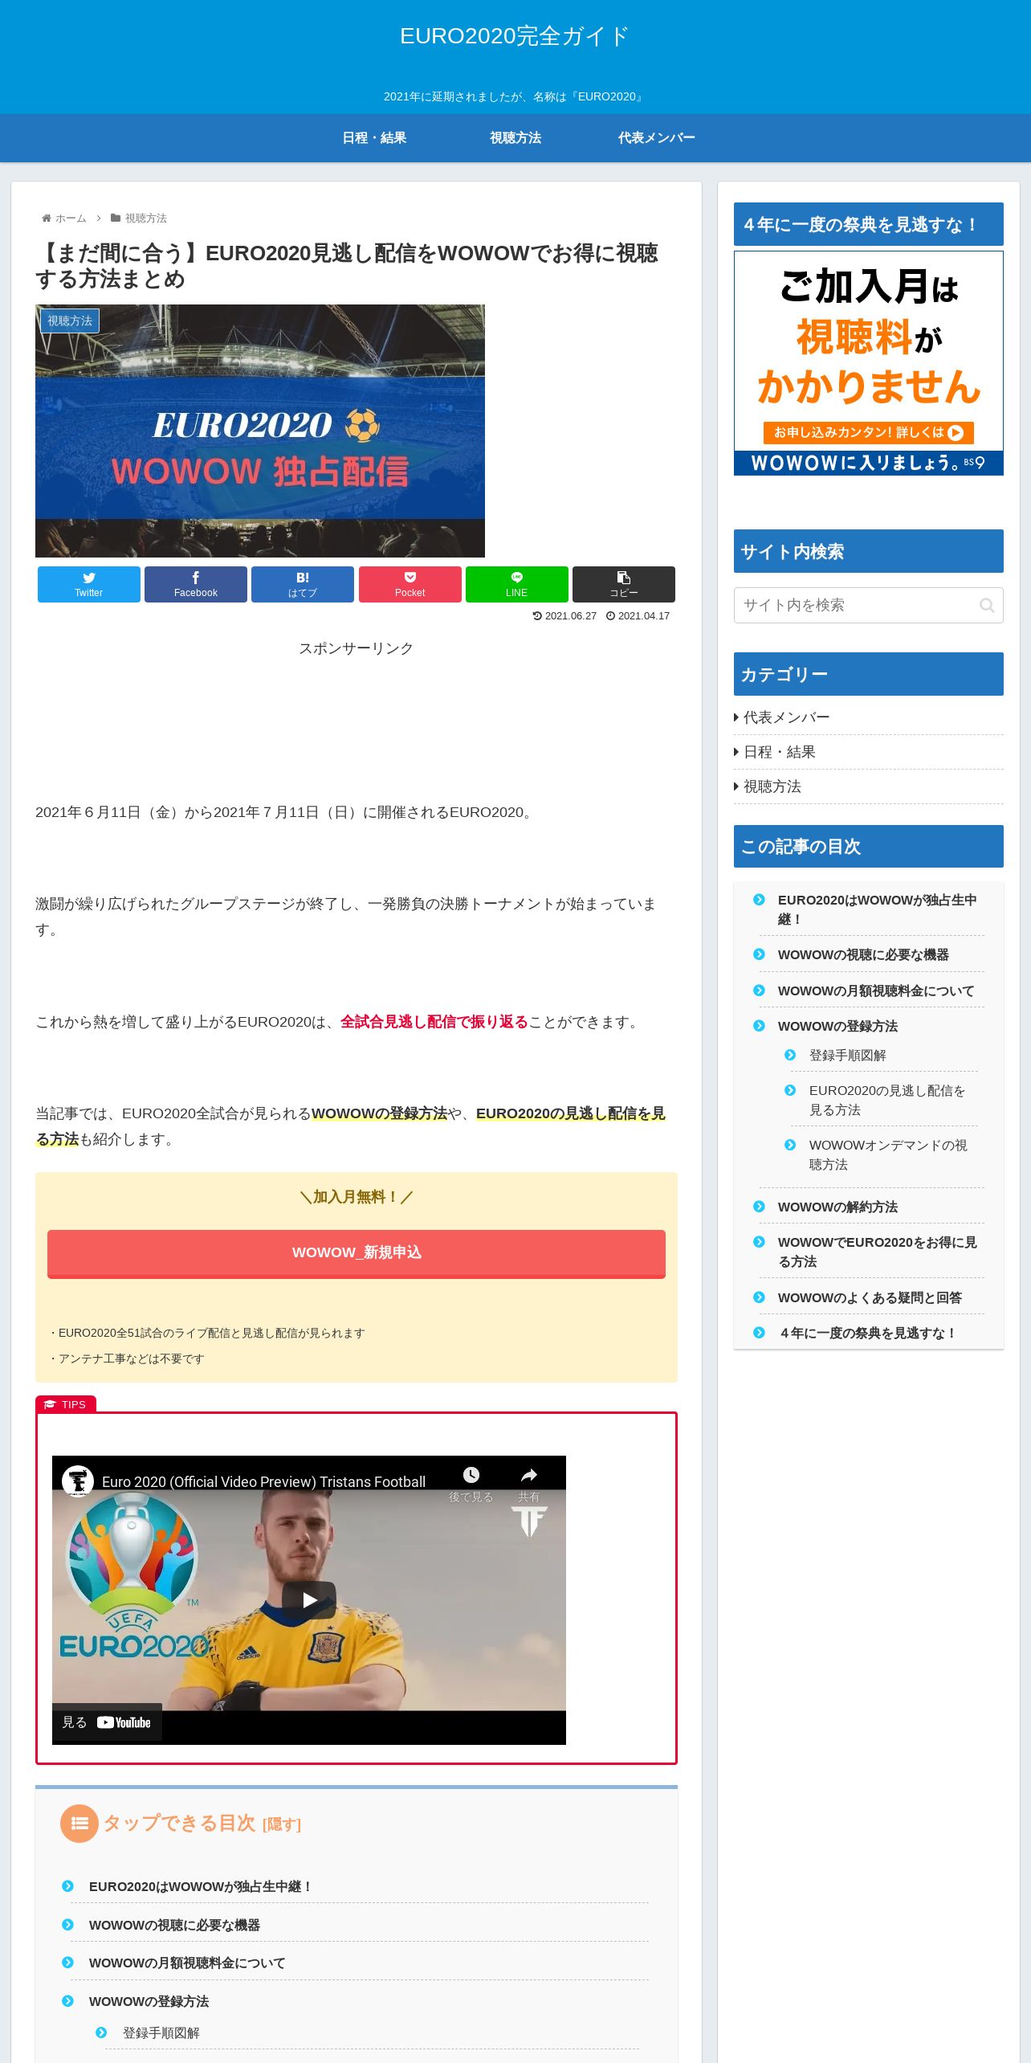Click the 視聴方法 tag on the featured image
The image size is (1031, 2063).
[70, 321]
